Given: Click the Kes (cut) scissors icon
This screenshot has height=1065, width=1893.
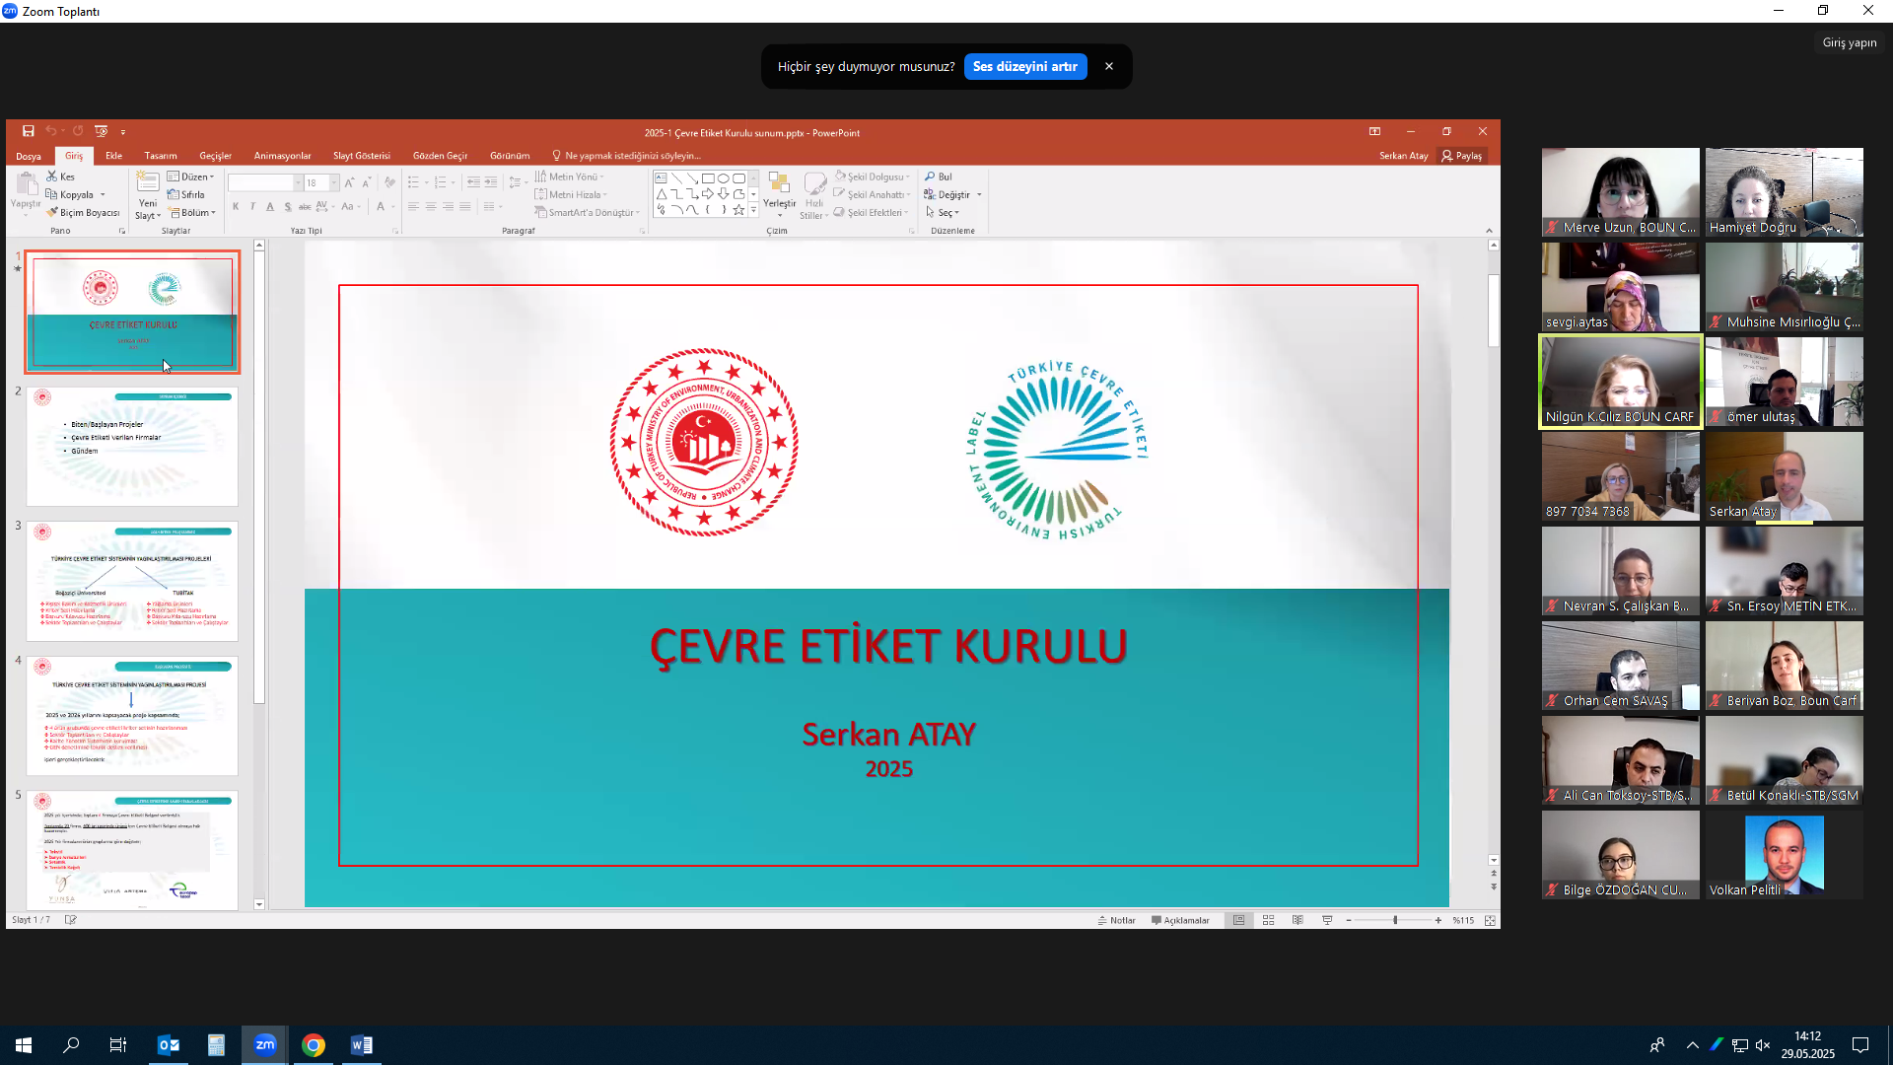Looking at the screenshot, I should pos(52,177).
